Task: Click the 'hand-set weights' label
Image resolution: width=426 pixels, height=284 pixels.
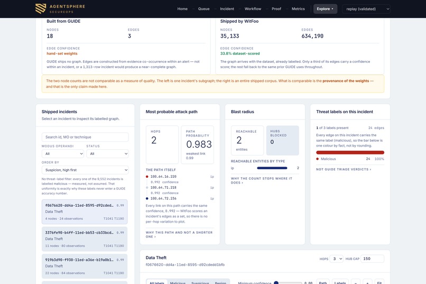Action: pos(62,53)
